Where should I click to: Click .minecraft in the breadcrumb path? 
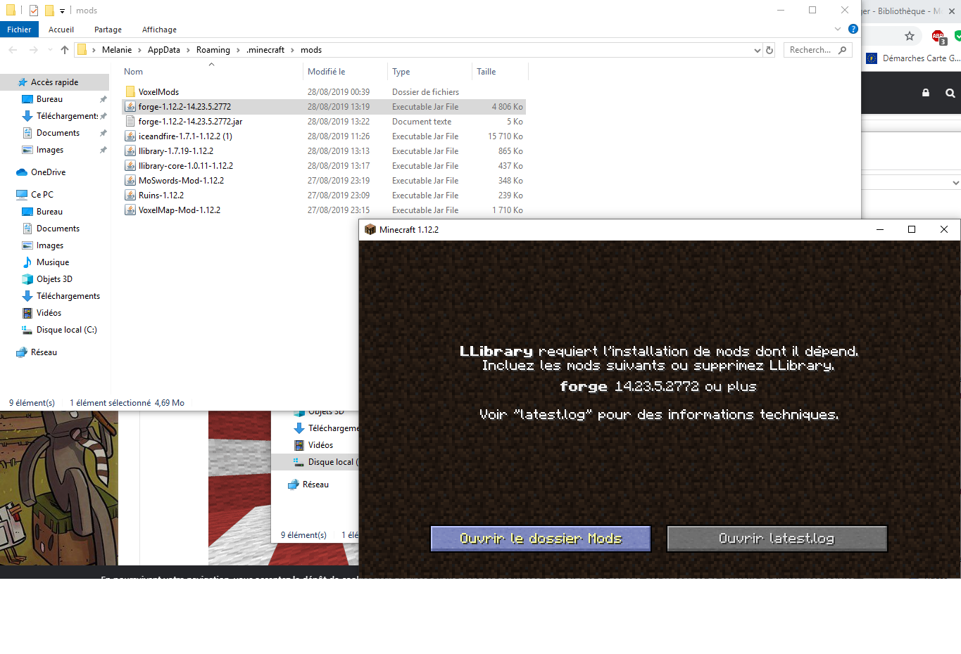point(265,50)
